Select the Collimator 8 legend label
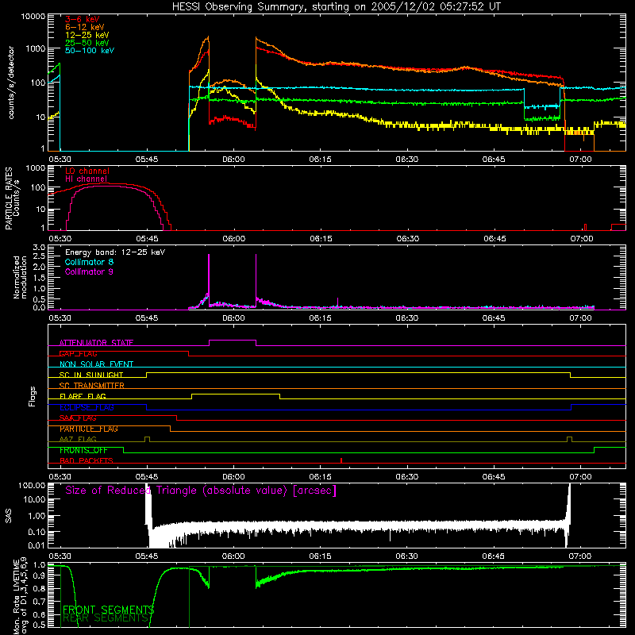The width and height of the screenshot is (635, 635). (x=89, y=262)
